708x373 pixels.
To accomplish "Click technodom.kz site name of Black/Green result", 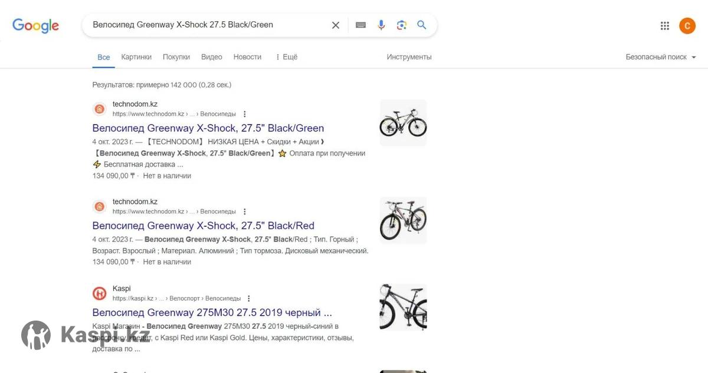I will coord(135,104).
